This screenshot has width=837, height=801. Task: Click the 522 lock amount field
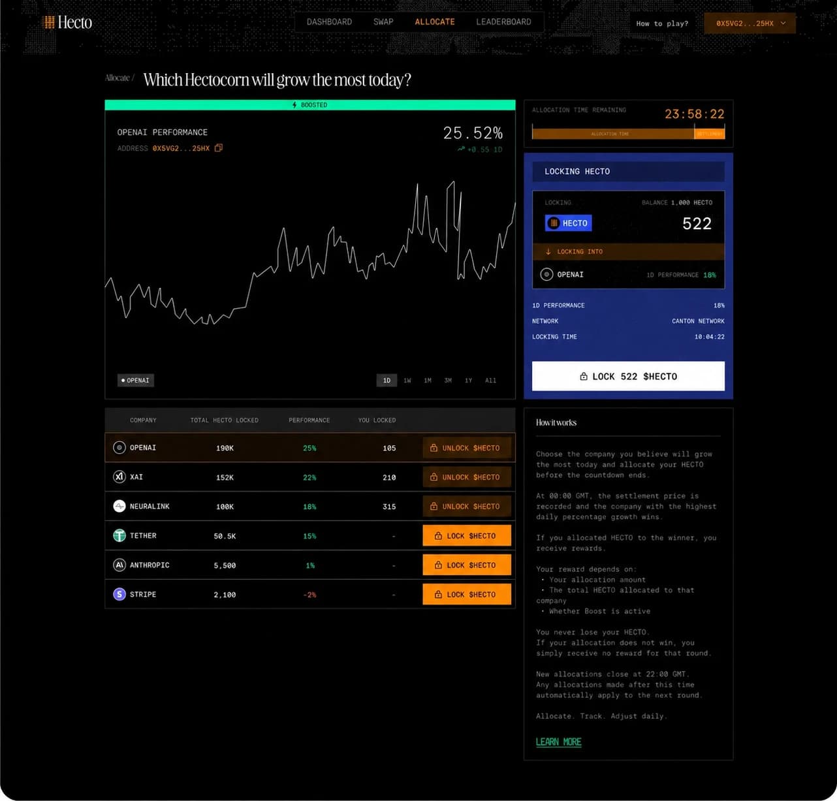coord(697,223)
